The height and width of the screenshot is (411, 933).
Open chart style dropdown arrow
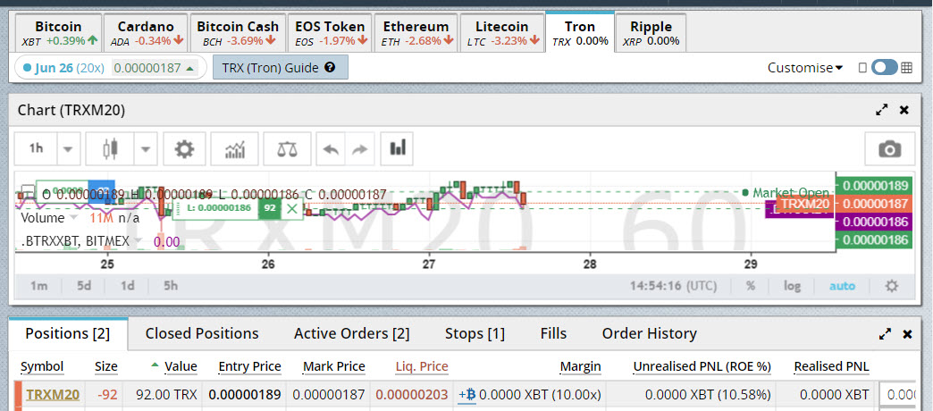point(145,148)
